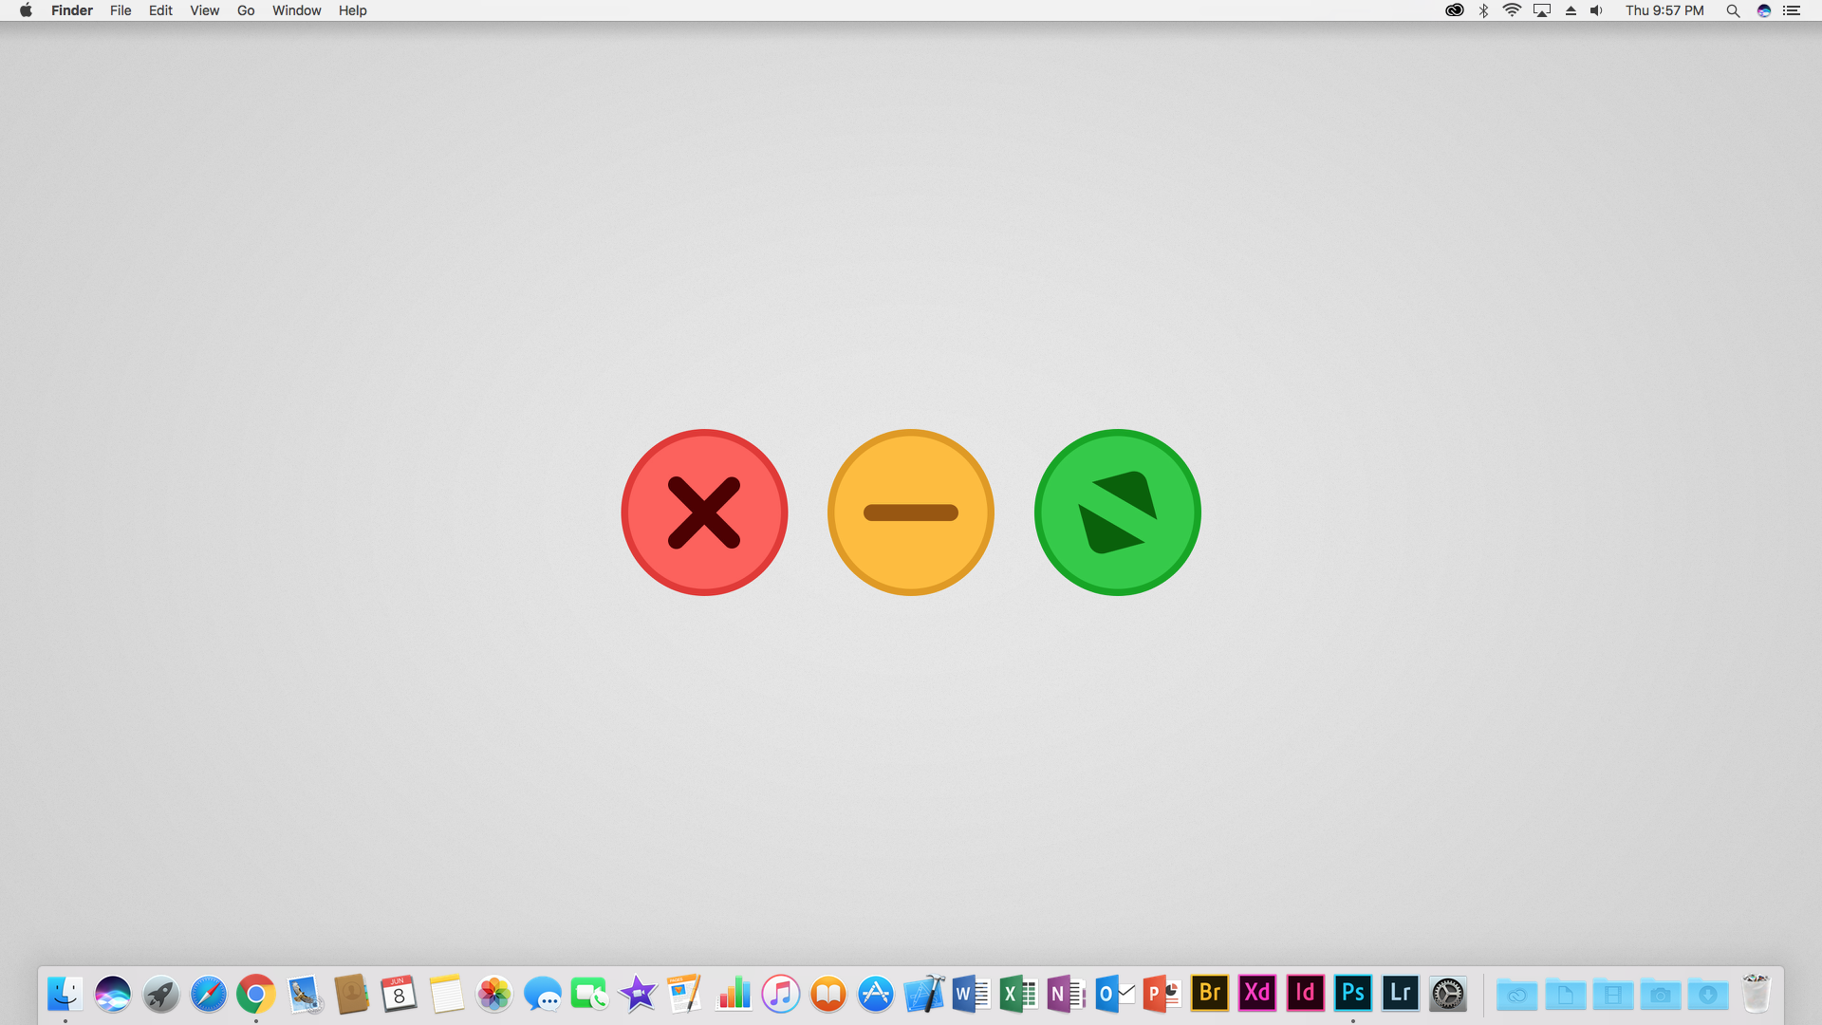
Task: Toggle Bluetooth from the menu bar icon
Action: [x=1483, y=10]
